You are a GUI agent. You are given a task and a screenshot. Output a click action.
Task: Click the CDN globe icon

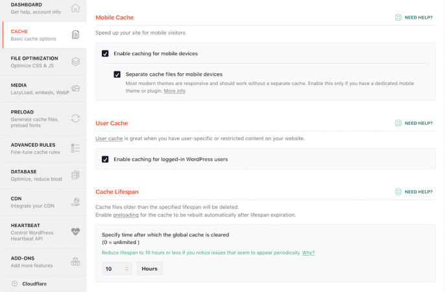[x=75, y=202]
